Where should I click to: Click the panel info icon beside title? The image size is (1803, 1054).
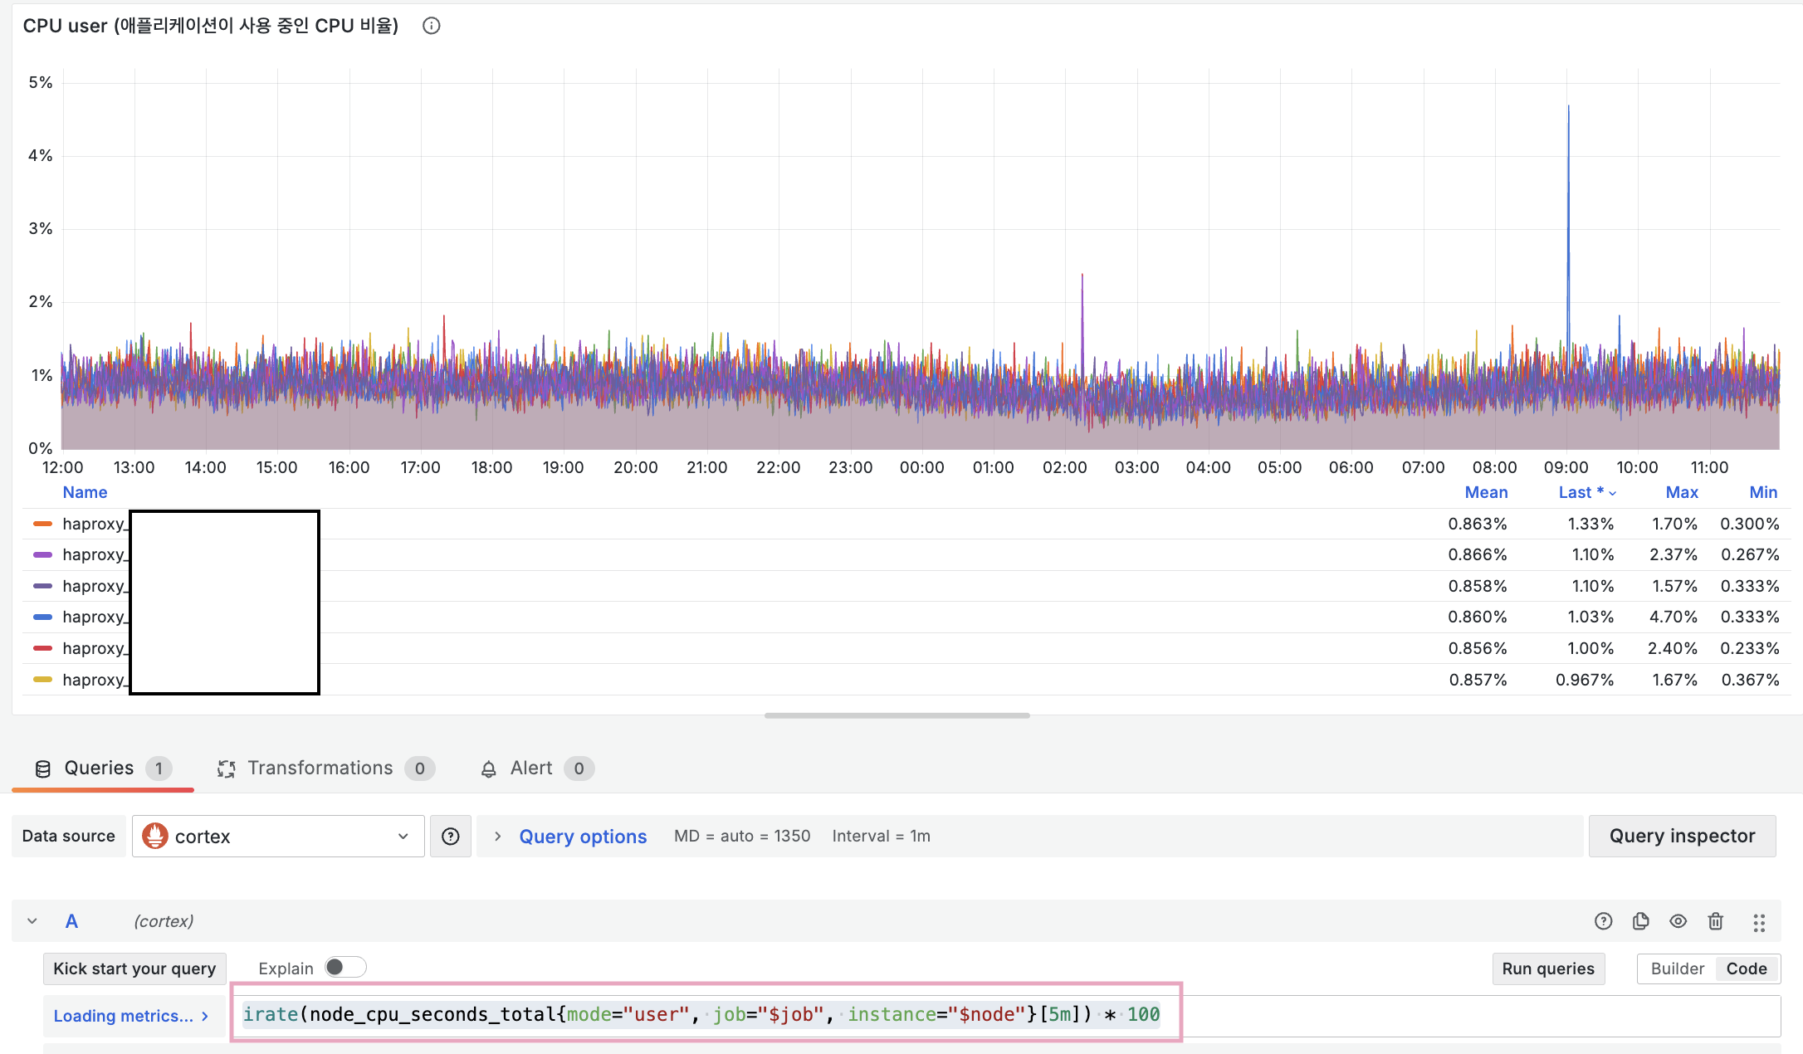(x=431, y=26)
